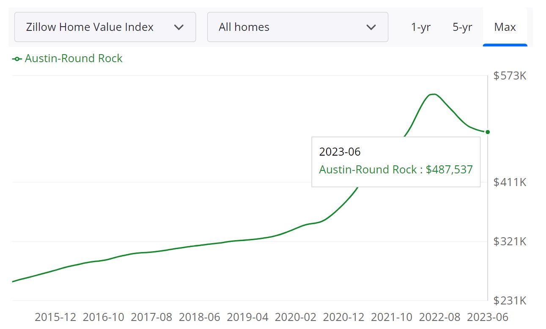This screenshot has height=329, width=546.
Task: Select the Max time range
Action: [505, 27]
